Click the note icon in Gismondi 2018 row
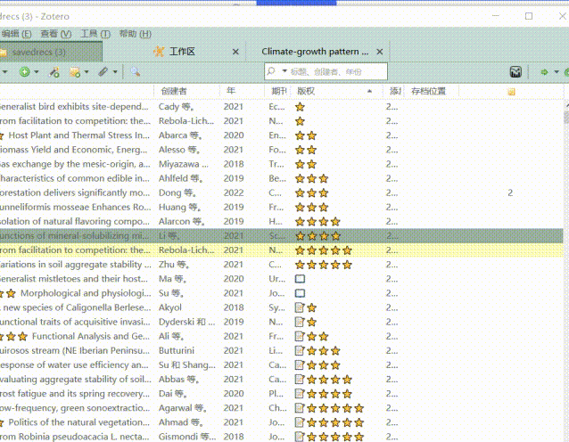Screen dimensions: 569x442 tap(300, 437)
